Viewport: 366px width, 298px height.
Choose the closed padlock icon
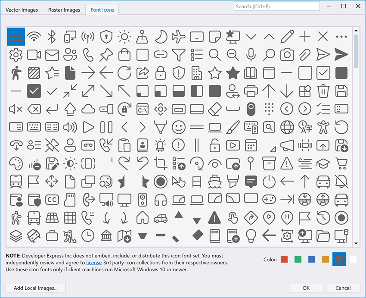click(x=160, y=73)
